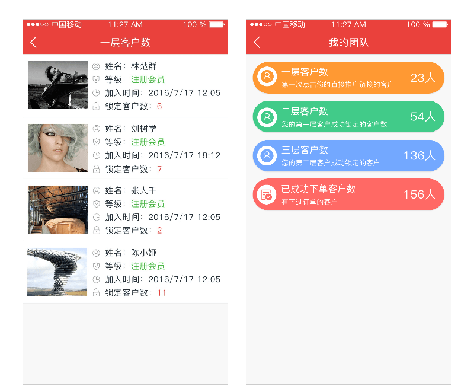474x386 pixels.
Task: Open 二层客户数 card showing 54人
Action: point(348,117)
